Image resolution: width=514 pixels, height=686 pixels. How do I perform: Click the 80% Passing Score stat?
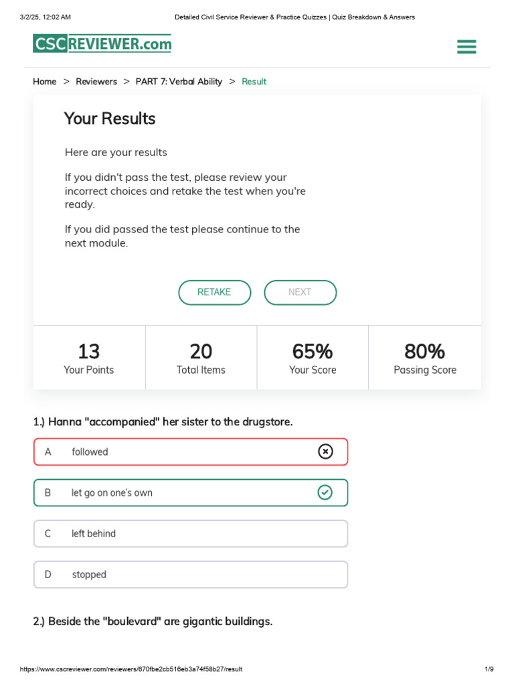425,358
